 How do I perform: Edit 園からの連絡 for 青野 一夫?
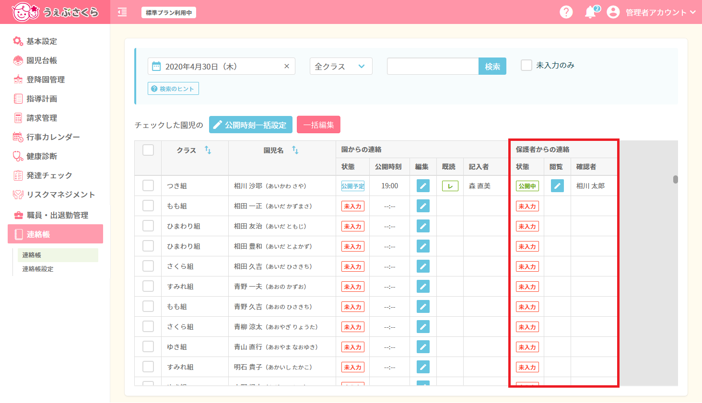pos(423,286)
